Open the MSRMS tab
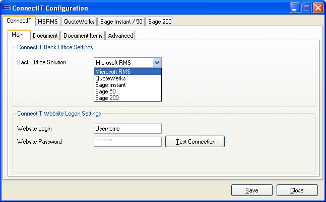 pyautogui.click(x=48, y=22)
